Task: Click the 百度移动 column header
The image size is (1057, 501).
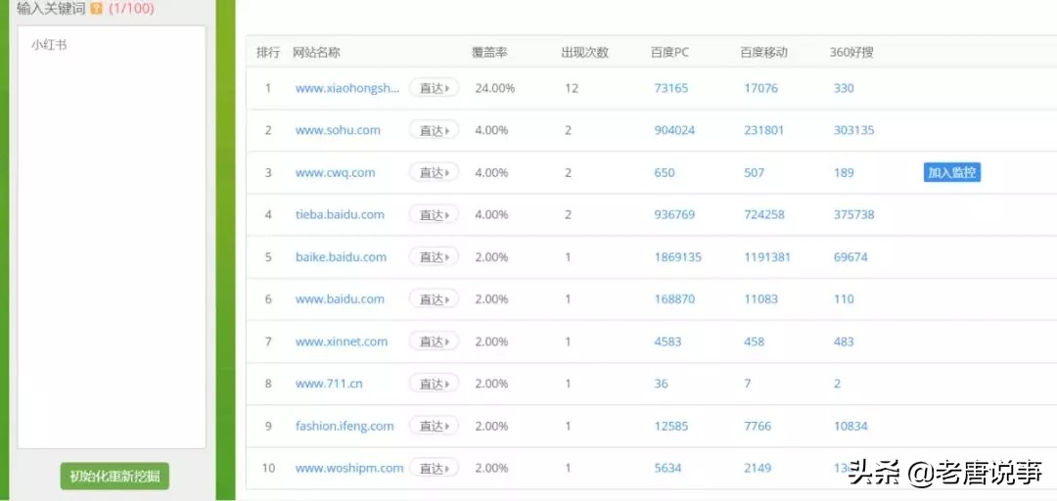Action: 763,53
